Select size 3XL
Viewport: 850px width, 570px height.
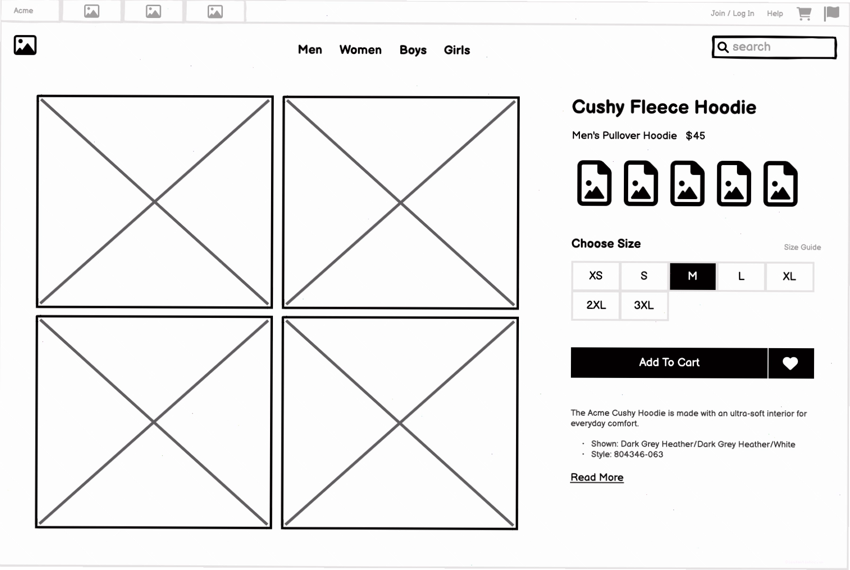coord(644,306)
